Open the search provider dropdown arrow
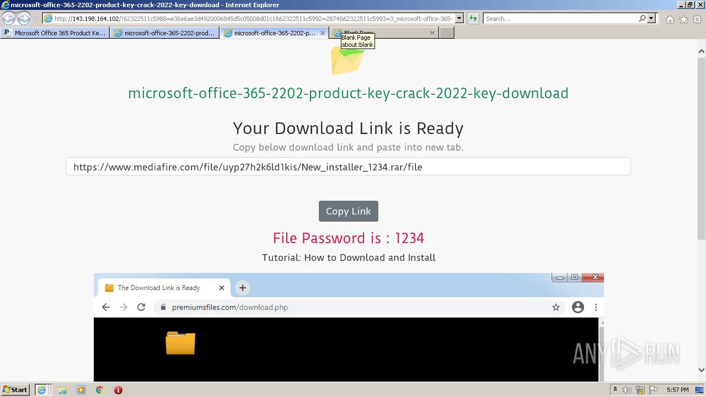The image size is (706, 397). pyautogui.click(x=652, y=19)
